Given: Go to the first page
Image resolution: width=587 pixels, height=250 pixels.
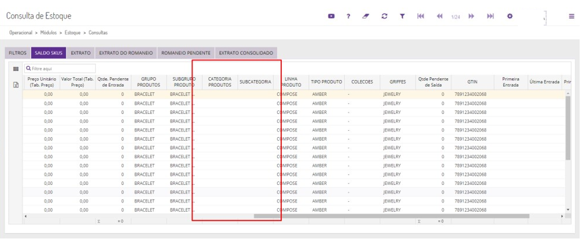Looking at the screenshot, I should click(x=420, y=16).
